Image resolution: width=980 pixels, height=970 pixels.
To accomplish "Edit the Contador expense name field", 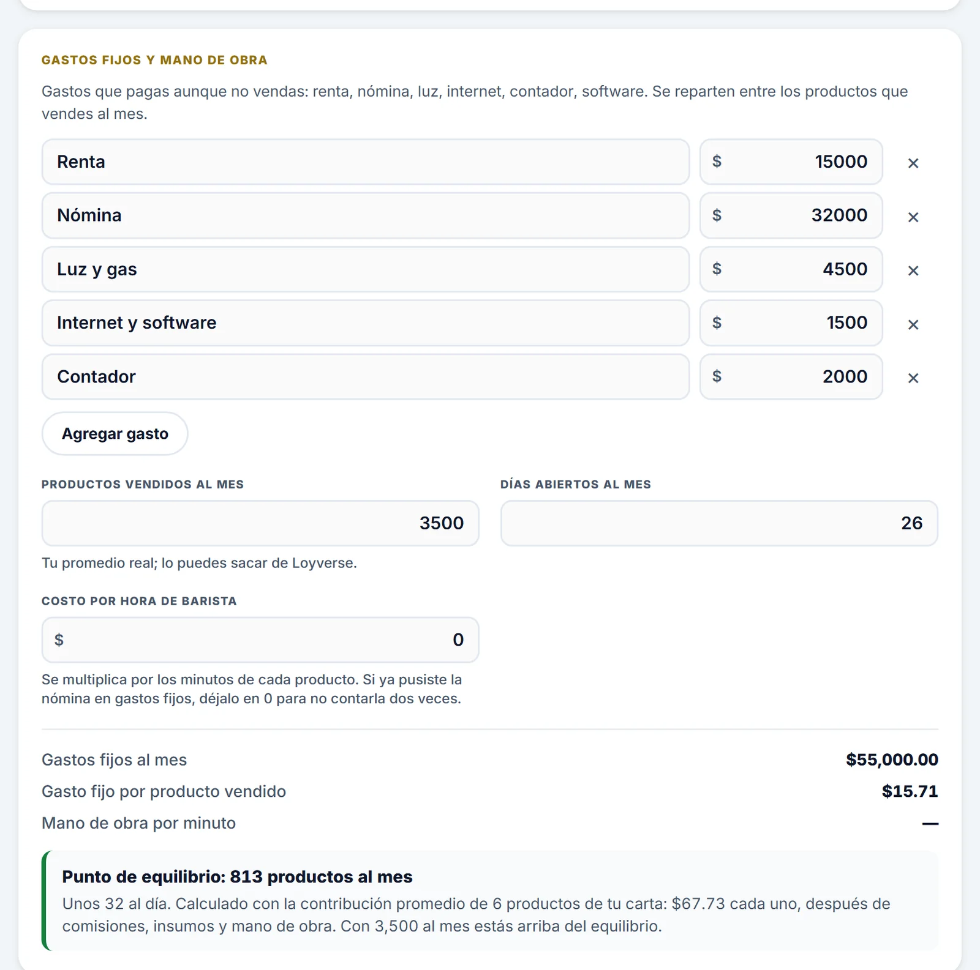I will pos(366,376).
